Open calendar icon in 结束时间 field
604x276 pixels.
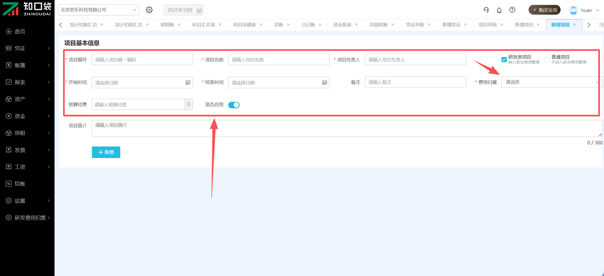point(324,82)
